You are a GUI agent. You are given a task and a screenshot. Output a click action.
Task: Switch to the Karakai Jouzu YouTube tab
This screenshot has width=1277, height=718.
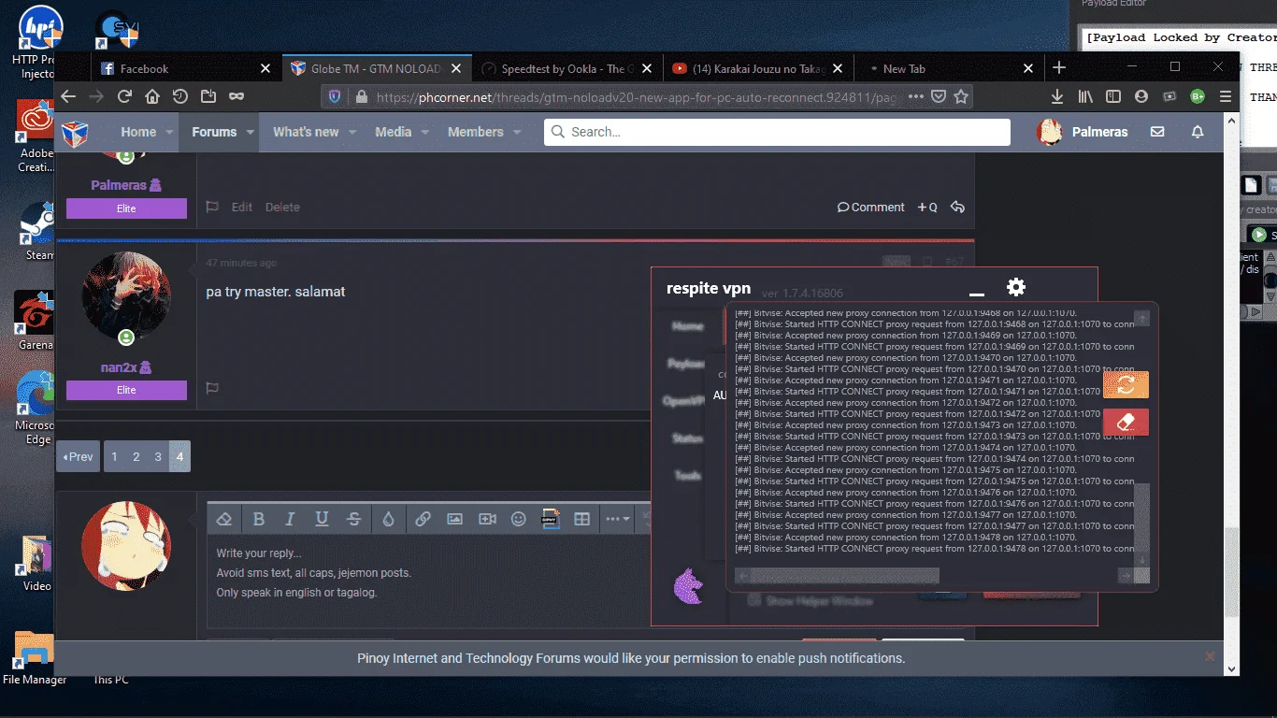758,68
